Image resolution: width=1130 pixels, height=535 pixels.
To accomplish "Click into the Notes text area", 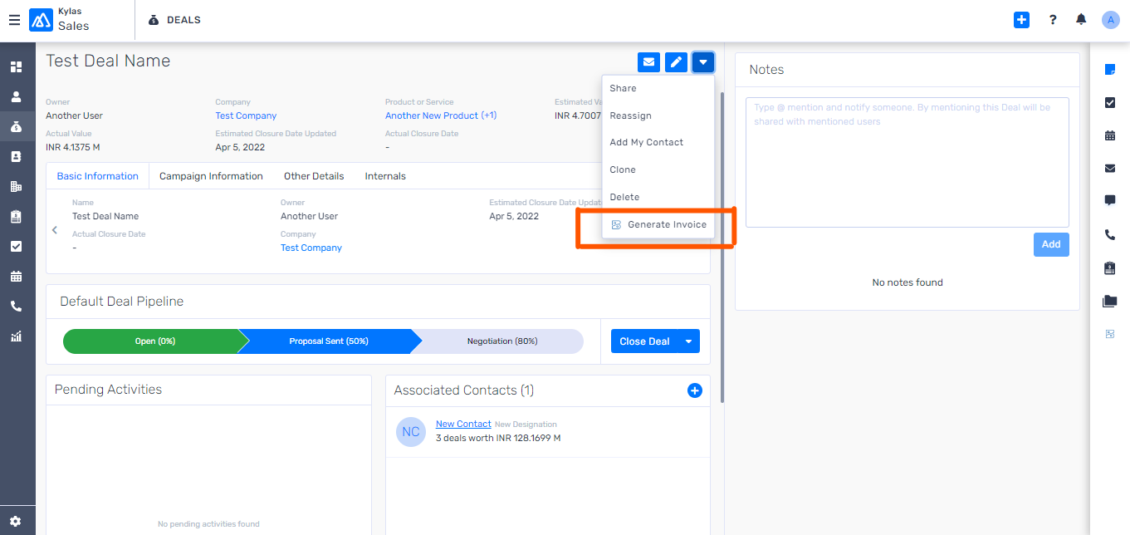I will click(907, 162).
